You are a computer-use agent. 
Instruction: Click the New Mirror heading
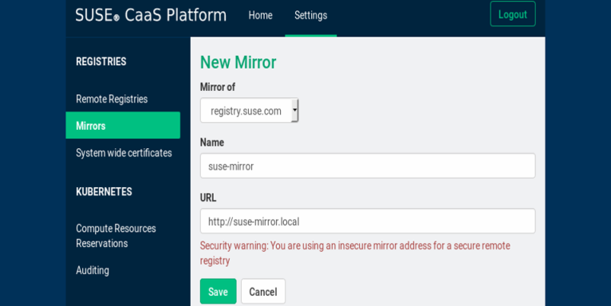238,62
